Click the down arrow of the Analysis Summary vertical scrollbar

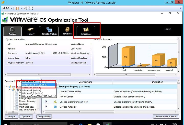click(x=178, y=72)
